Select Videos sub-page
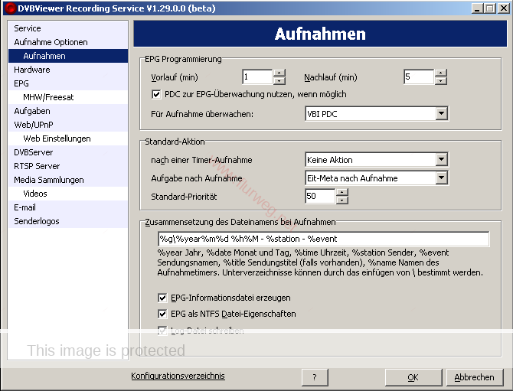The width and height of the screenshot is (513, 391). pyautogui.click(x=68, y=194)
